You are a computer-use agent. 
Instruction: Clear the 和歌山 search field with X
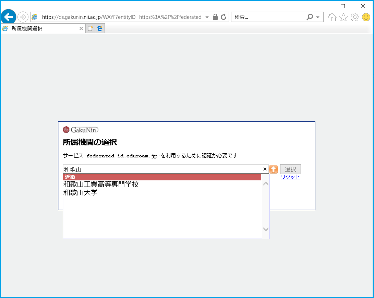coord(265,169)
